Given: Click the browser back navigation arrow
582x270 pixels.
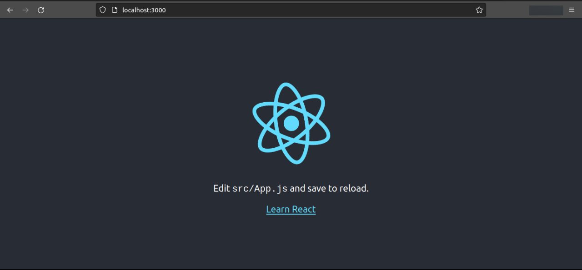Looking at the screenshot, I should (10, 10).
